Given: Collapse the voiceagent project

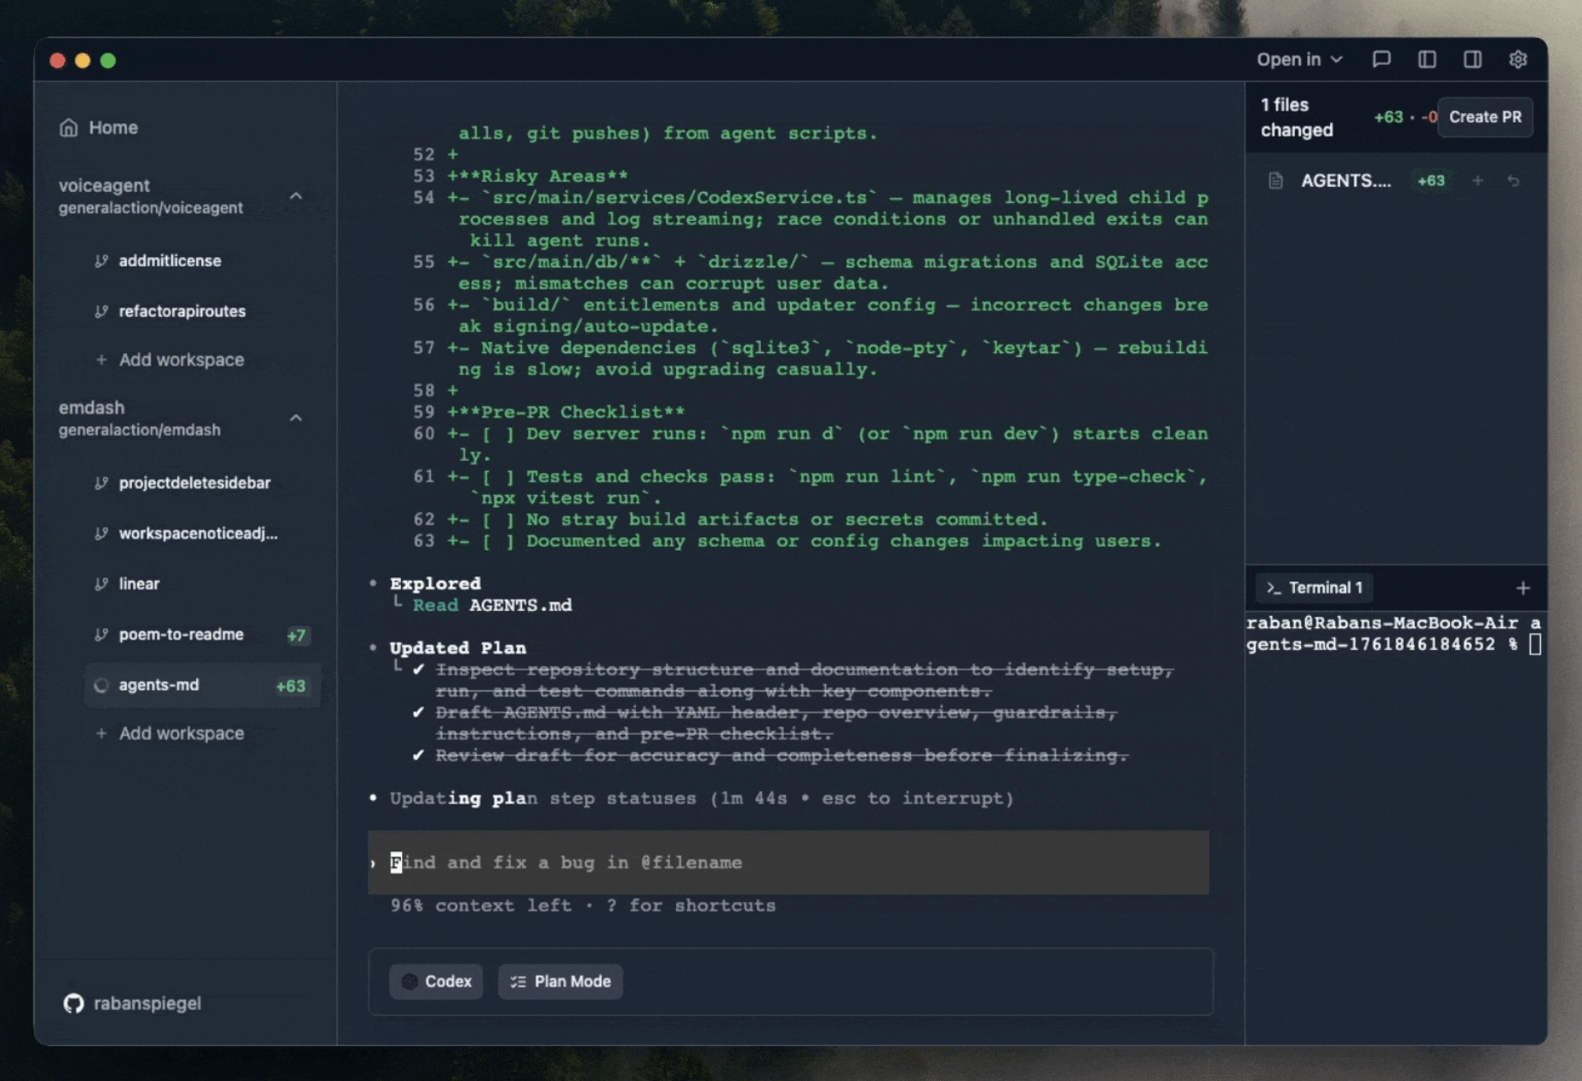Looking at the screenshot, I should click(296, 196).
